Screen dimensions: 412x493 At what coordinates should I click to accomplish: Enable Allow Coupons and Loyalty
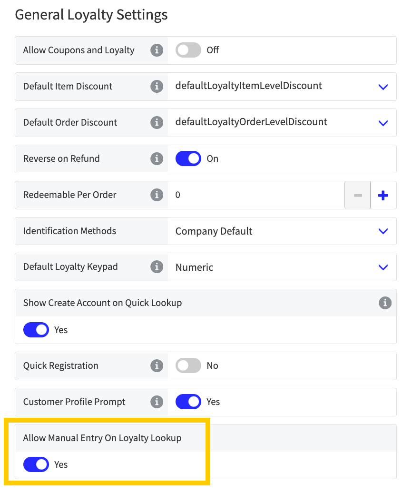pos(188,50)
